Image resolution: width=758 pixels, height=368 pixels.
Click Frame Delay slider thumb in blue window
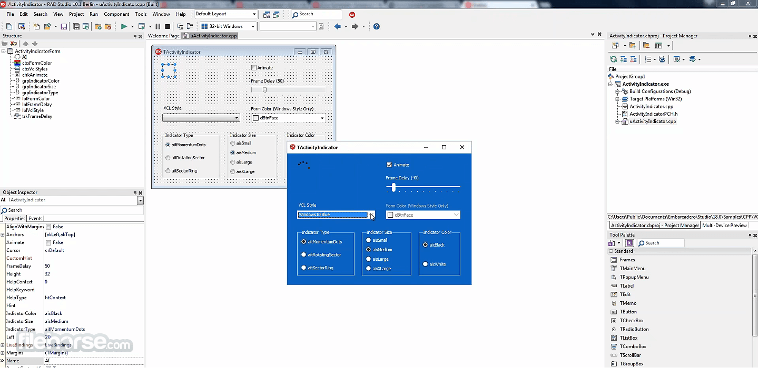(x=393, y=187)
